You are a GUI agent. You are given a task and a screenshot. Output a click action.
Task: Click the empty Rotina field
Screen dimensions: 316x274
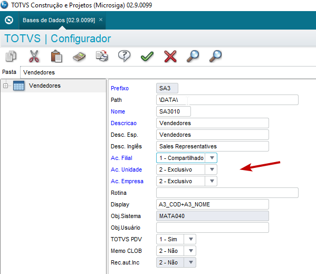[227, 193]
